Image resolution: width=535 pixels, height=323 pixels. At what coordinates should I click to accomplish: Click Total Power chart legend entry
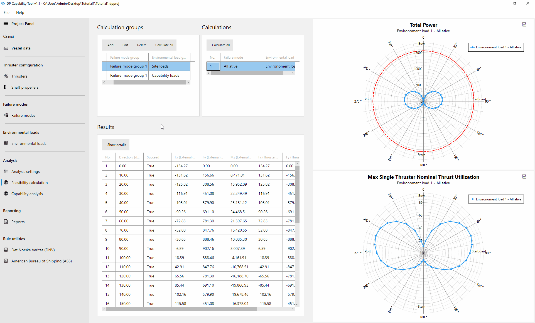496,47
